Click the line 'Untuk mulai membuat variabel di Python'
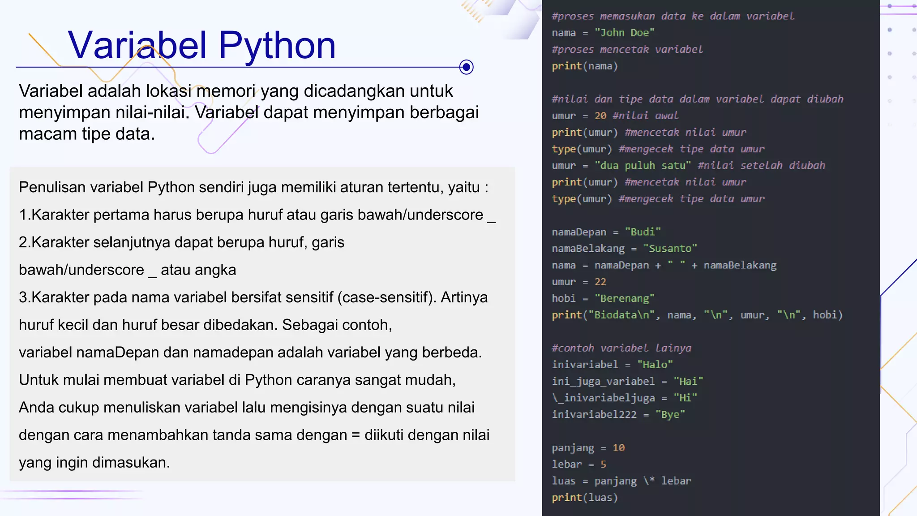The width and height of the screenshot is (917, 516). click(237, 380)
